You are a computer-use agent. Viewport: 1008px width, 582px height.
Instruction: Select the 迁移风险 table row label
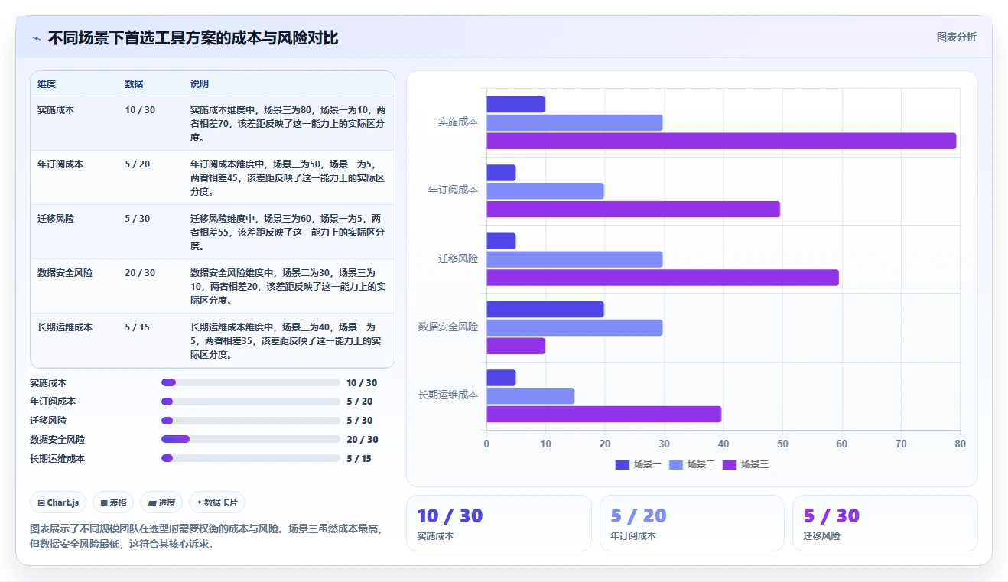tap(56, 219)
